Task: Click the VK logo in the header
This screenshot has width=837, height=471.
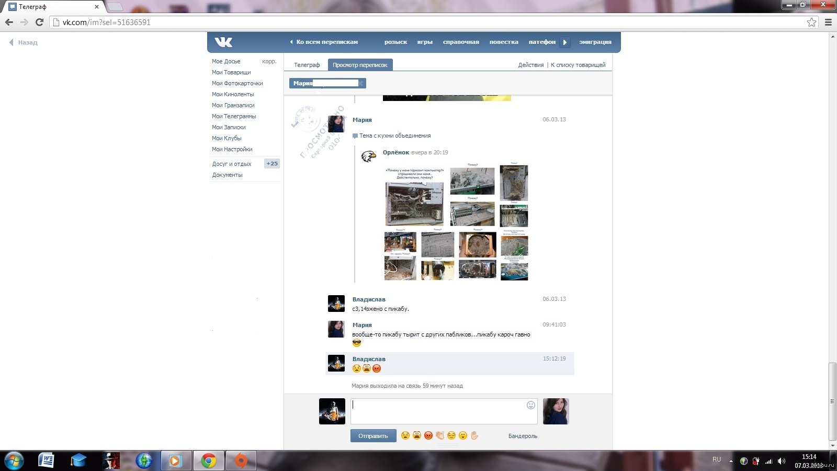Action: [x=223, y=42]
